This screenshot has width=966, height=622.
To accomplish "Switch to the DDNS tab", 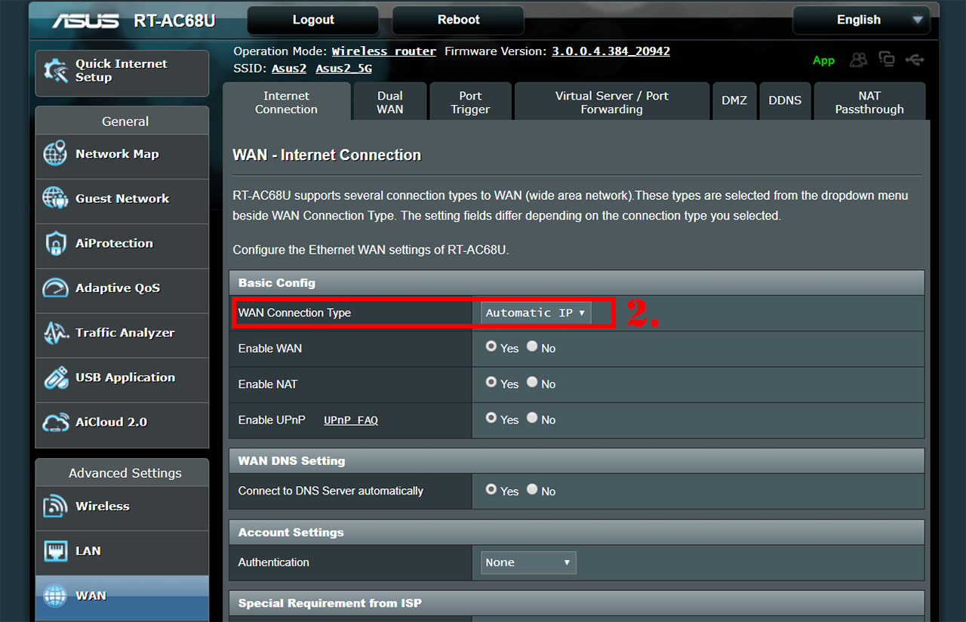I will pos(785,100).
